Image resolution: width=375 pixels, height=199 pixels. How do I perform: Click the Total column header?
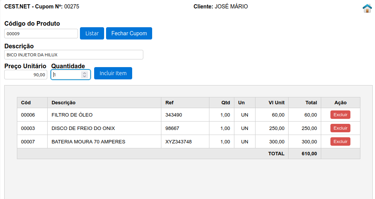tap(311, 103)
